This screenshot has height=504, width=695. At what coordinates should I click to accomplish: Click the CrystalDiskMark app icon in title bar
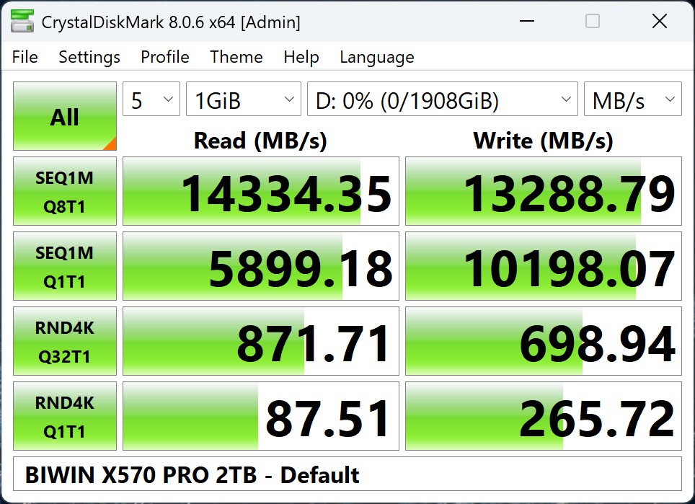[22, 22]
